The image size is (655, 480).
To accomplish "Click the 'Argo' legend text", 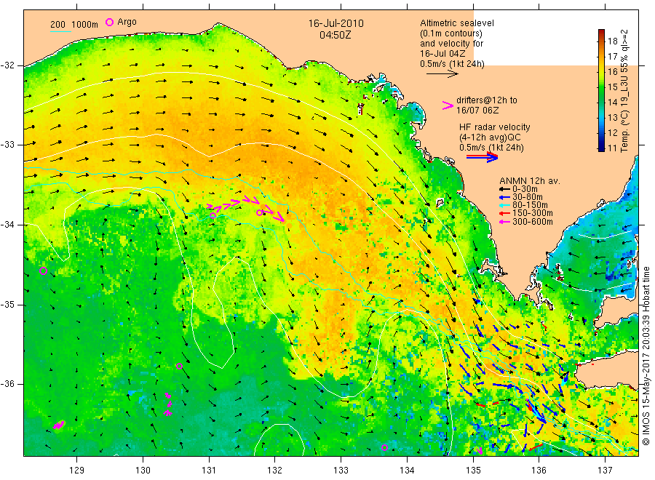I will (127, 22).
